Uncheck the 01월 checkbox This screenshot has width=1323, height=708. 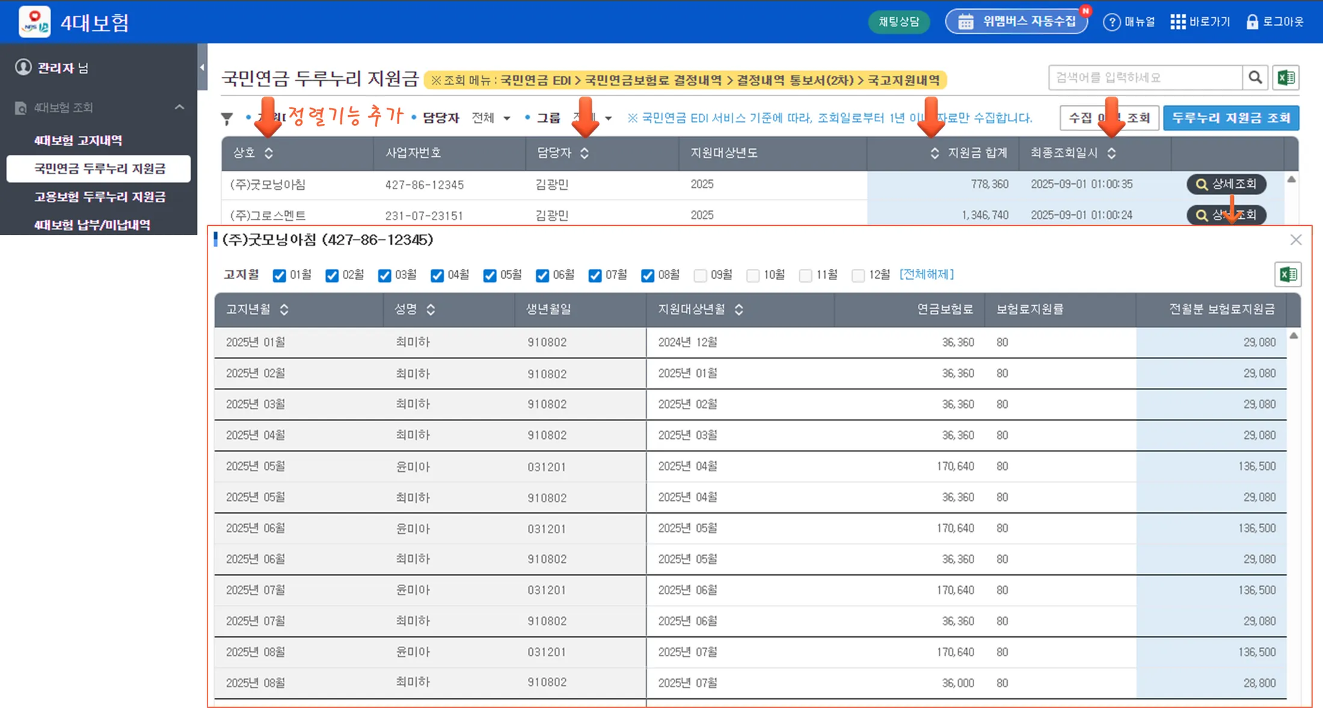279,276
